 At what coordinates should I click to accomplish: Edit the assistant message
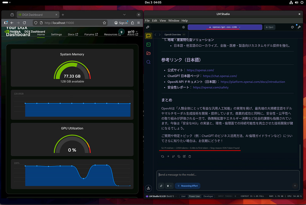(184, 157)
